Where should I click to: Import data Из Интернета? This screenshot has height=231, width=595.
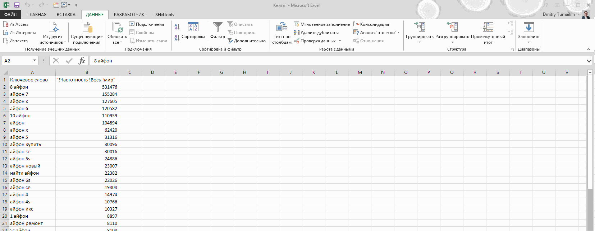[x=20, y=33]
